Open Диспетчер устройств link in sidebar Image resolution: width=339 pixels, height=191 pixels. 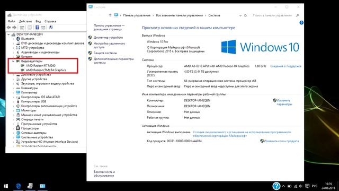tap(108, 38)
